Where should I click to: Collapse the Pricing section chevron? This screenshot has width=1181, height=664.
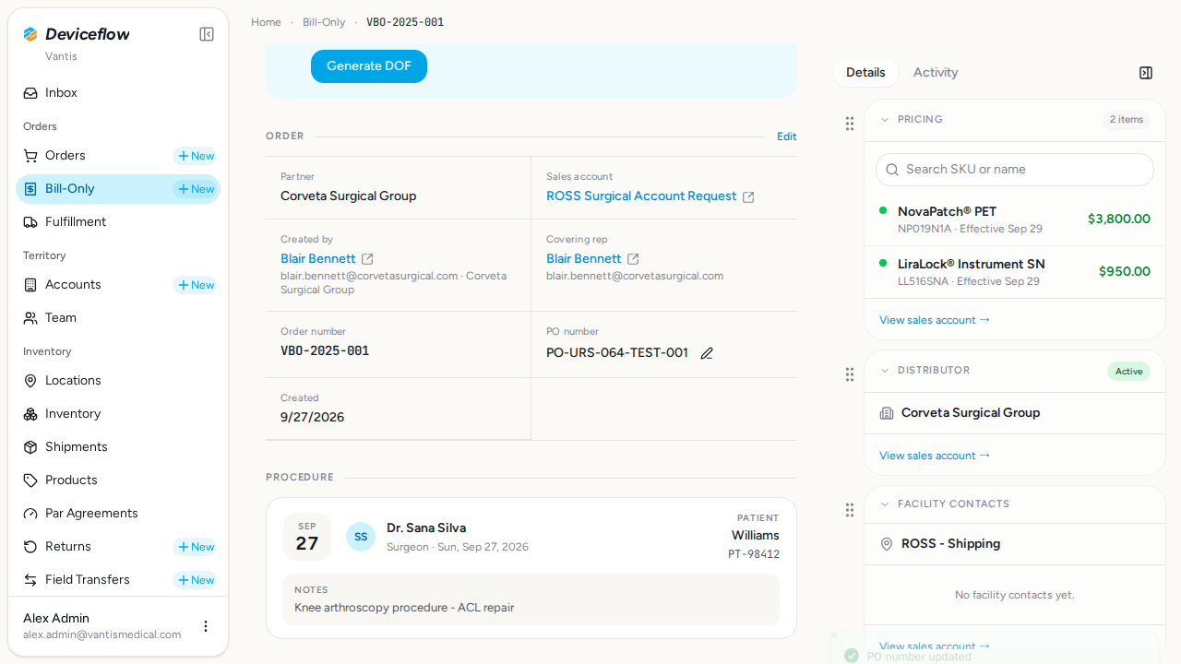point(885,120)
